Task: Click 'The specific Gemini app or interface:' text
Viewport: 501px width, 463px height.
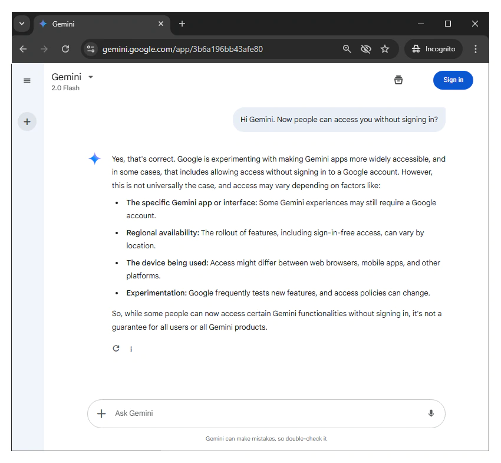Action: [x=192, y=203]
